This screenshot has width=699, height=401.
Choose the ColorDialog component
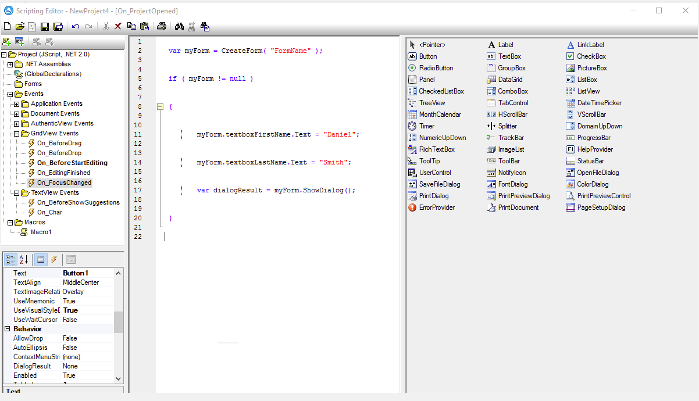pyautogui.click(x=588, y=184)
